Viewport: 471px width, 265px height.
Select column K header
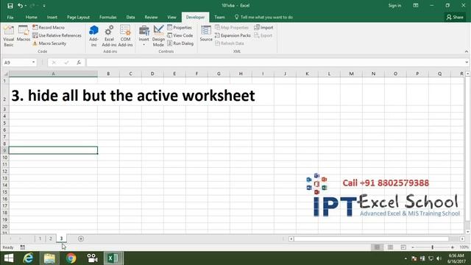point(307,74)
